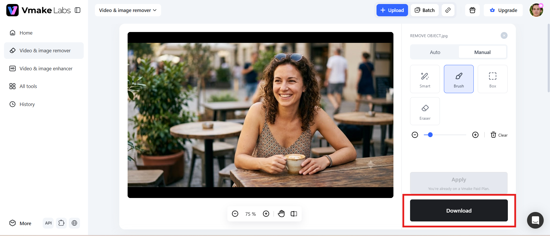Click the brush size slider handle
The image size is (550, 236).
coord(430,135)
